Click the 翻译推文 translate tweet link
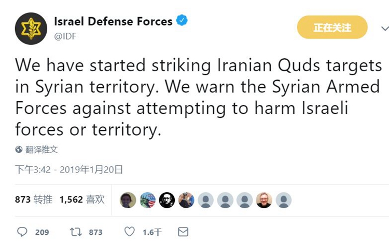This screenshot has height=241, width=389. click(x=42, y=150)
